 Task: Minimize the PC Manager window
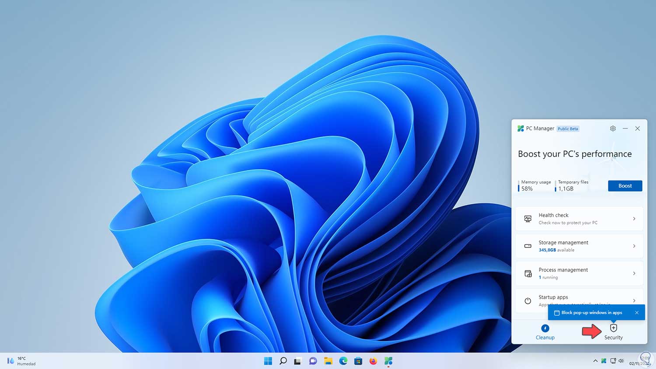(x=625, y=129)
